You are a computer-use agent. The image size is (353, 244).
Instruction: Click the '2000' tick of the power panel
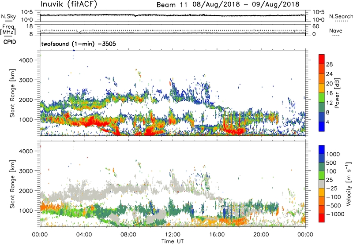[26, 100]
